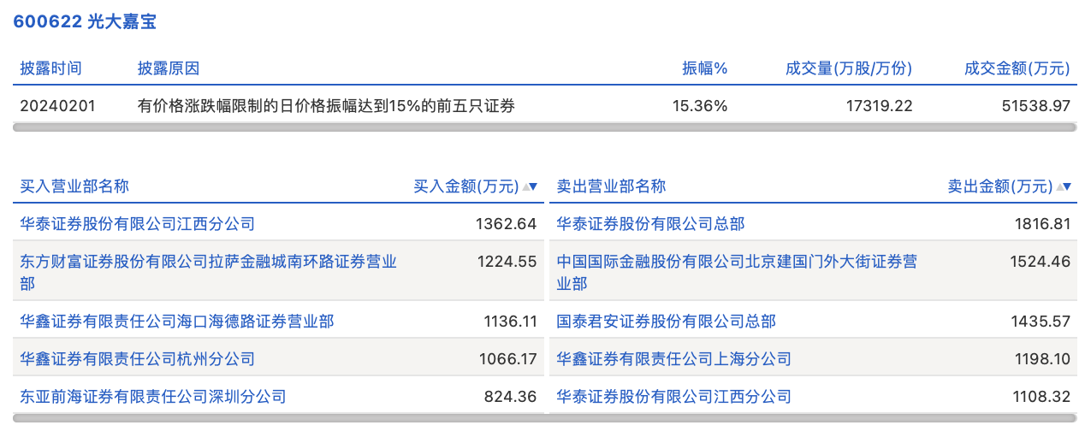Open 中国国际金融北京建国门外大街营业部 link
1085x431 pixels.
coord(736,262)
